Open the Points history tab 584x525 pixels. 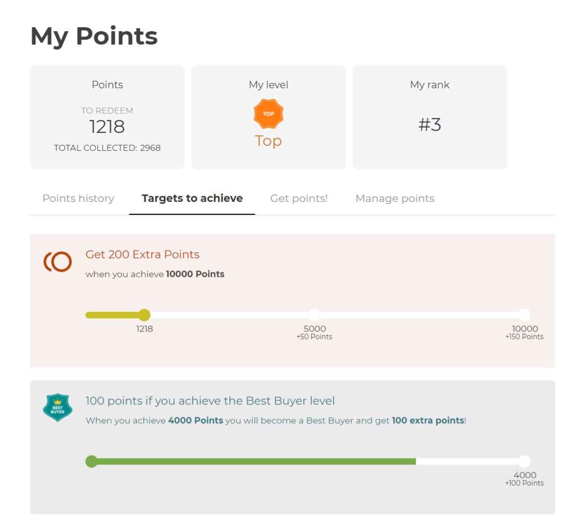point(78,198)
